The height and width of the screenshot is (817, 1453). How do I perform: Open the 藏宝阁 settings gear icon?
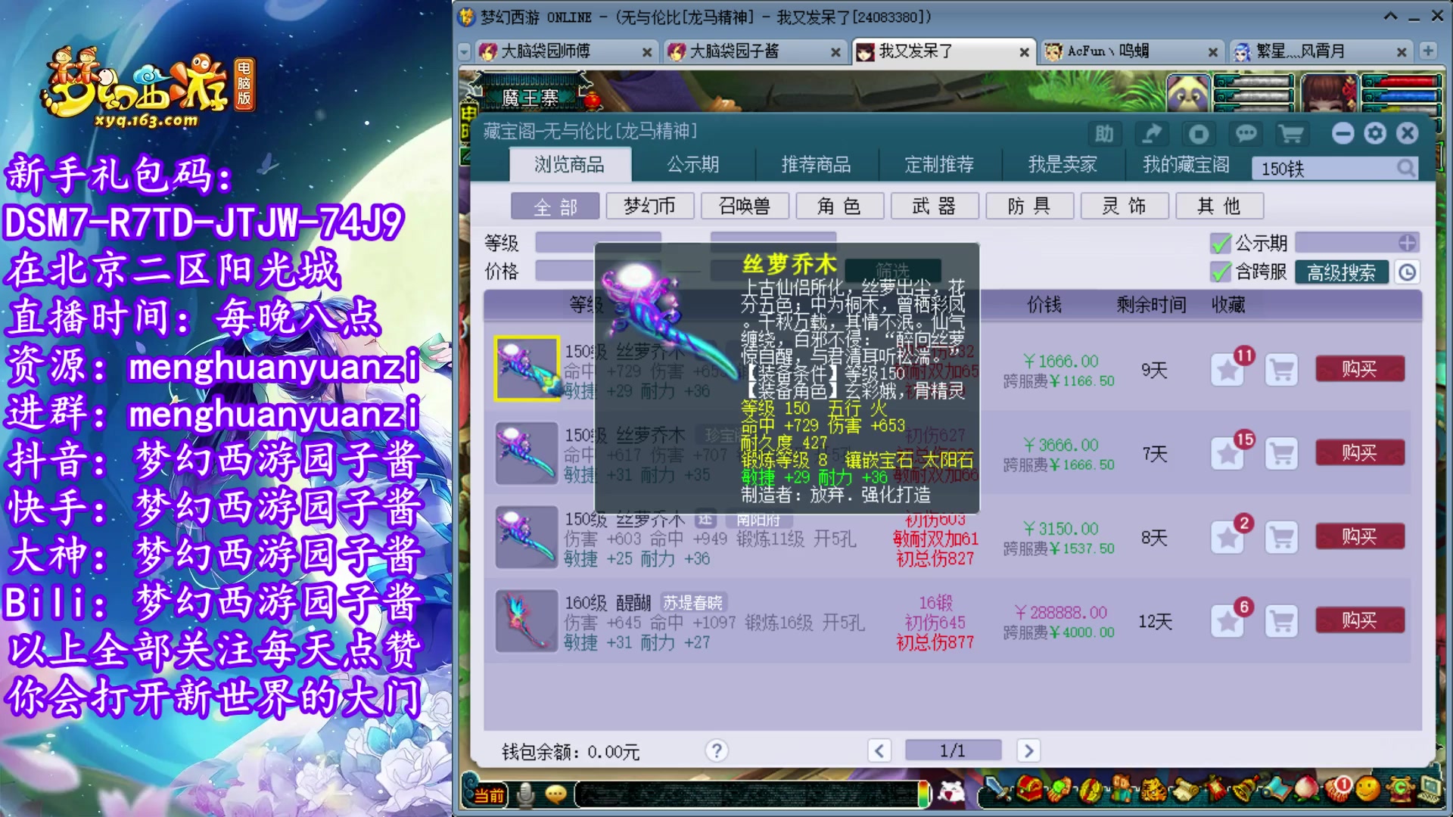pyautogui.click(x=1375, y=134)
